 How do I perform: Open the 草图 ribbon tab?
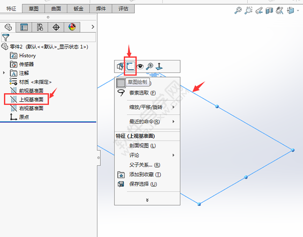[x=33, y=9]
